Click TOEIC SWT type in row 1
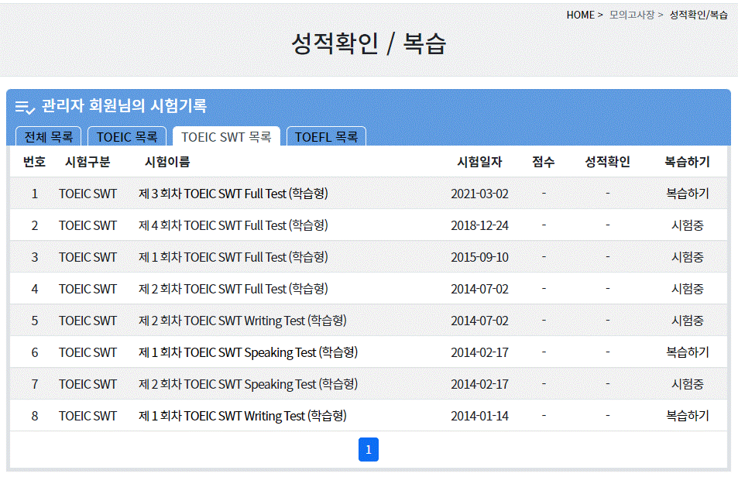The width and height of the screenshot is (738, 477). [x=88, y=194]
